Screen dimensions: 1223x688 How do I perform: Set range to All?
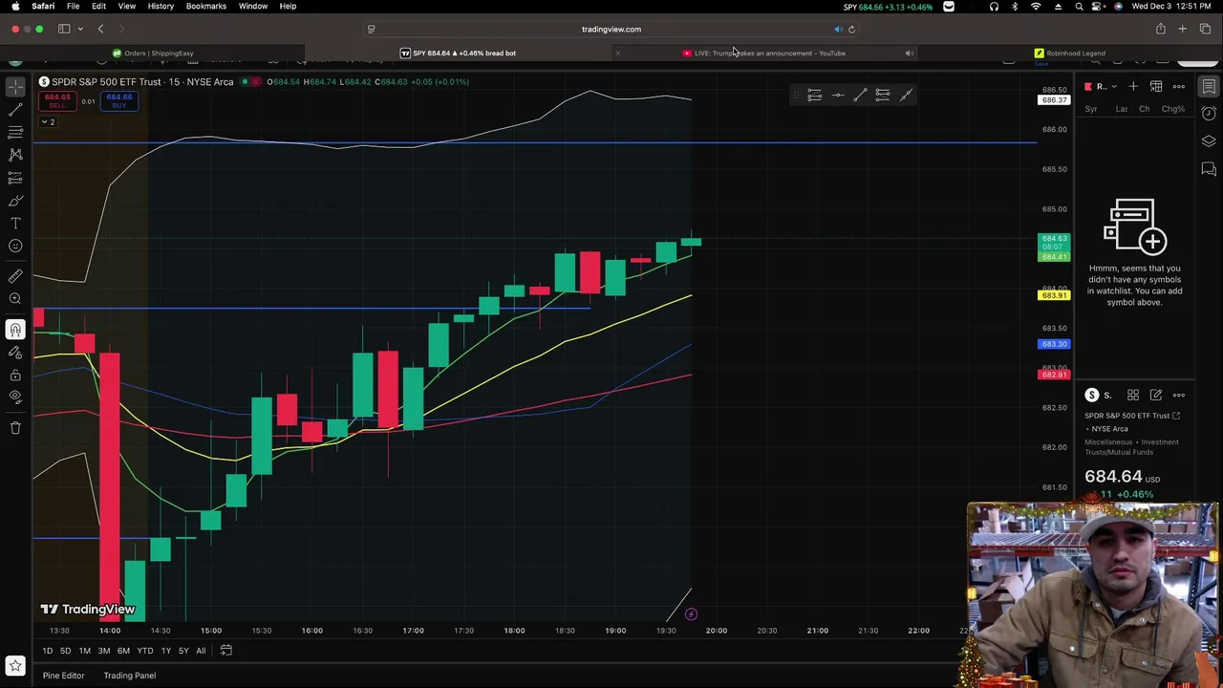pyautogui.click(x=201, y=651)
